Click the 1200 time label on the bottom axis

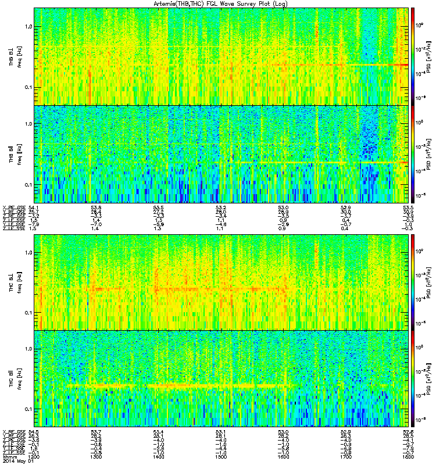point(33,457)
